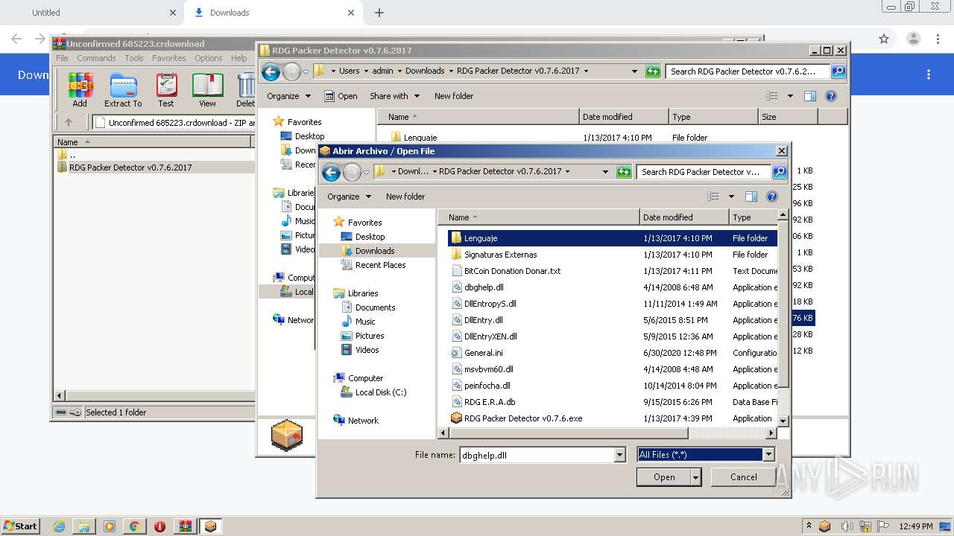Click the WinRAR View icon
This screenshot has width=954, height=536.
coord(207,90)
